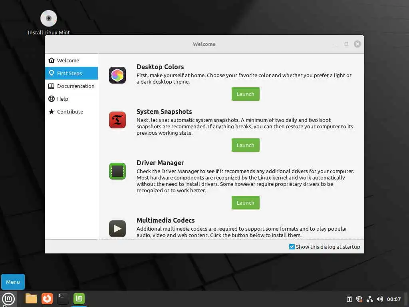Select the Multimedia Codecs play icon
Viewport: 409px width, 307px height.
point(117,229)
